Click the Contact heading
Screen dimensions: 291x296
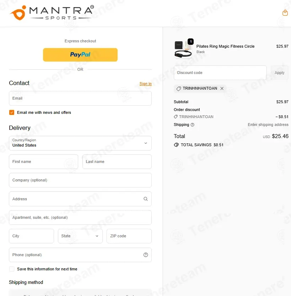19,83
